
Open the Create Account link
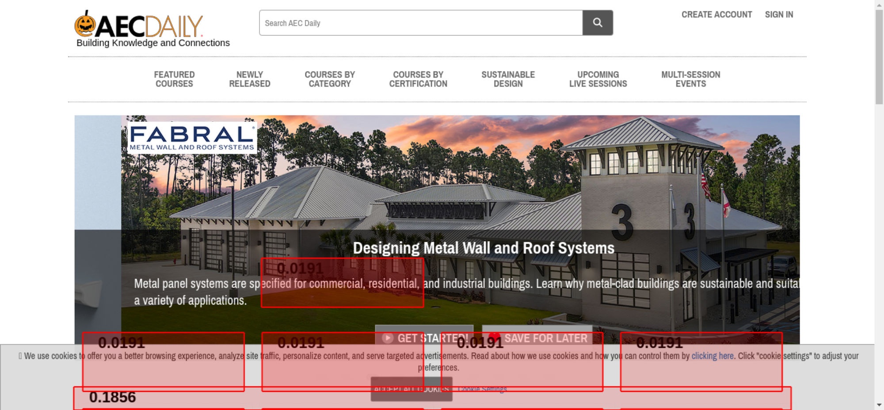716,15
